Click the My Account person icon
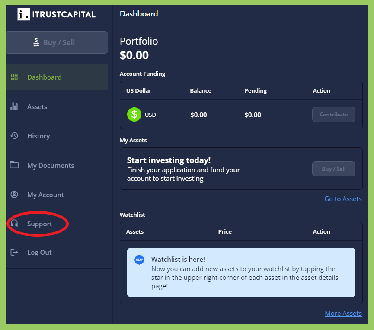The height and width of the screenshot is (330, 374). click(14, 195)
